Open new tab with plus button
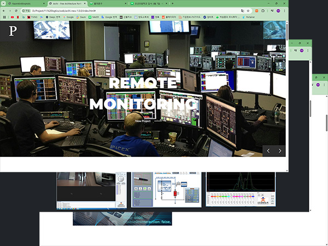Screen dimensions: 328x246 [x=172, y=3]
